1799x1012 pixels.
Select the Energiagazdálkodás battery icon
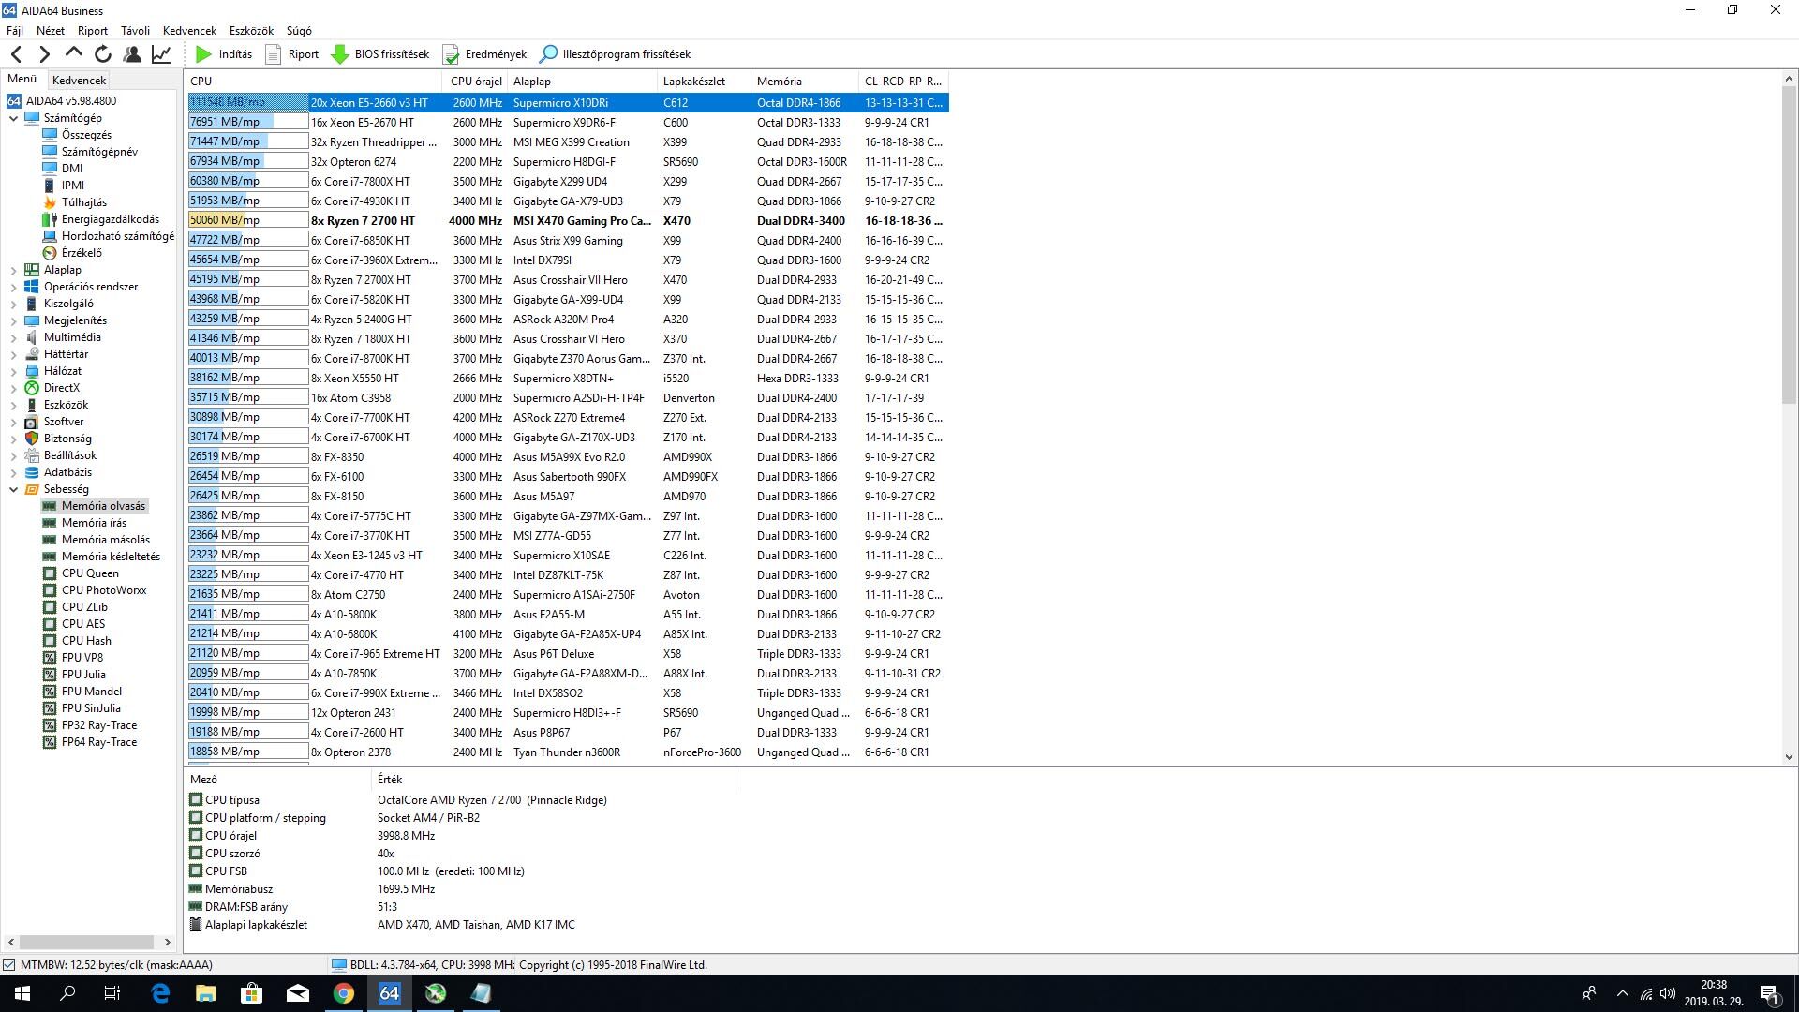click(50, 219)
